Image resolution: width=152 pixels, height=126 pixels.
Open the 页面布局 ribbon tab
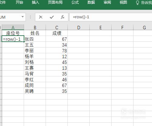(55, 2)
